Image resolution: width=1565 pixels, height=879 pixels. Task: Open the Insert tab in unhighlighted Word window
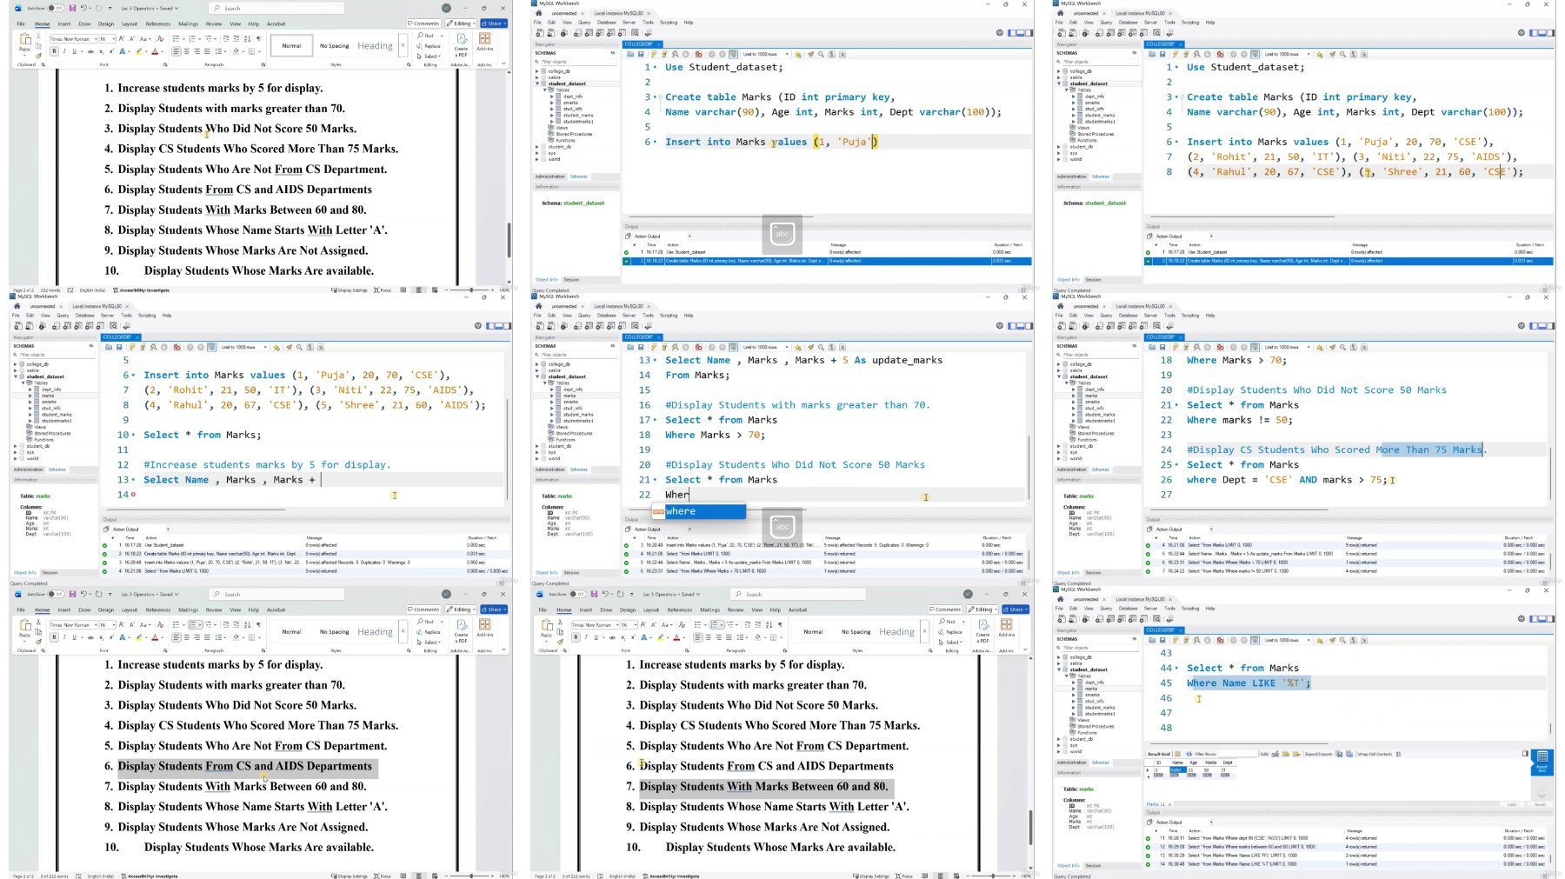(x=63, y=23)
